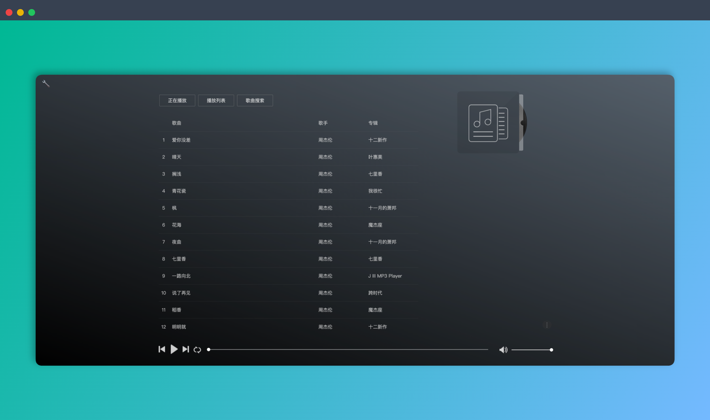This screenshot has height=420, width=710.
Task: Select the song 爱你没差
Action: pos(181,140)
